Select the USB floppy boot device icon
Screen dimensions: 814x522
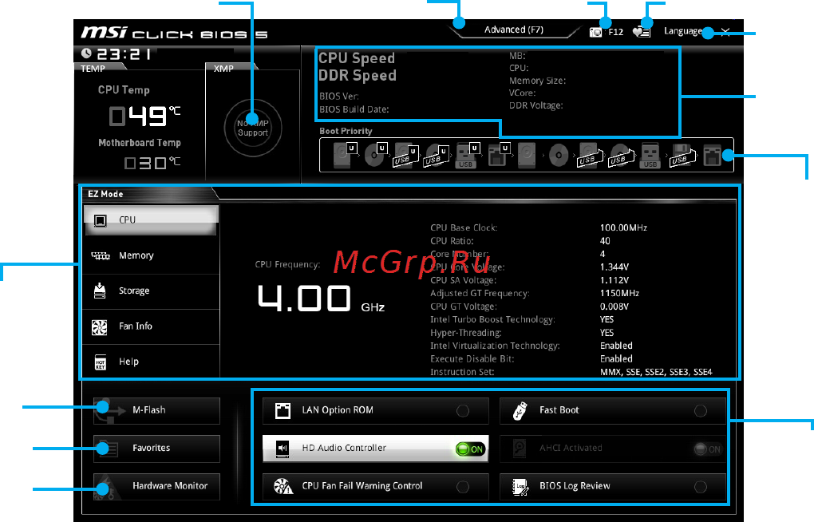click(x=682, y=155)
